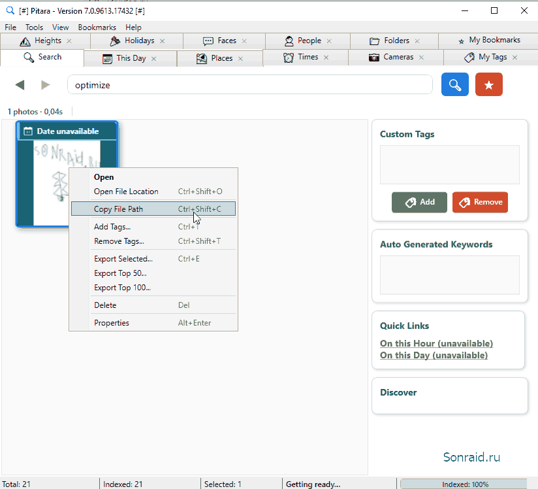The width and height of the screenshot is (538, 489).
Task: Click the back navigation arrow
Action: pos(20,84)
